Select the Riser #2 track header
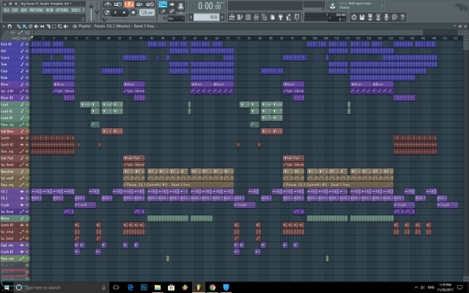469x293 pixels. pos(15,97)
